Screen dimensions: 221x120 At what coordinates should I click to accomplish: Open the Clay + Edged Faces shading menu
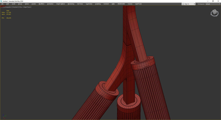pyautogui.click(x=25, y=7)
